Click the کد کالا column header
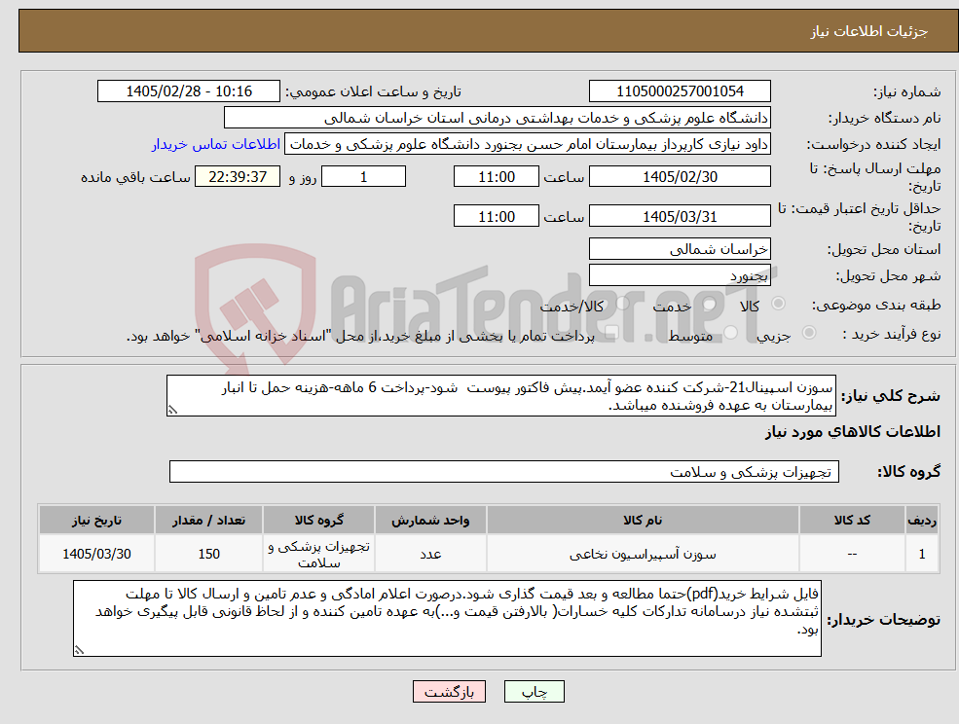Image resolution: width=959 pixels, height=724 pixels. [x=852, y=520]
